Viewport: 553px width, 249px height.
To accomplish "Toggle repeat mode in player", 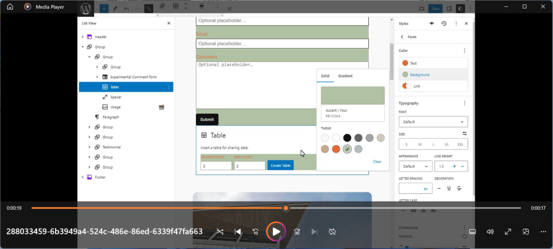I will tap(332, 232).
